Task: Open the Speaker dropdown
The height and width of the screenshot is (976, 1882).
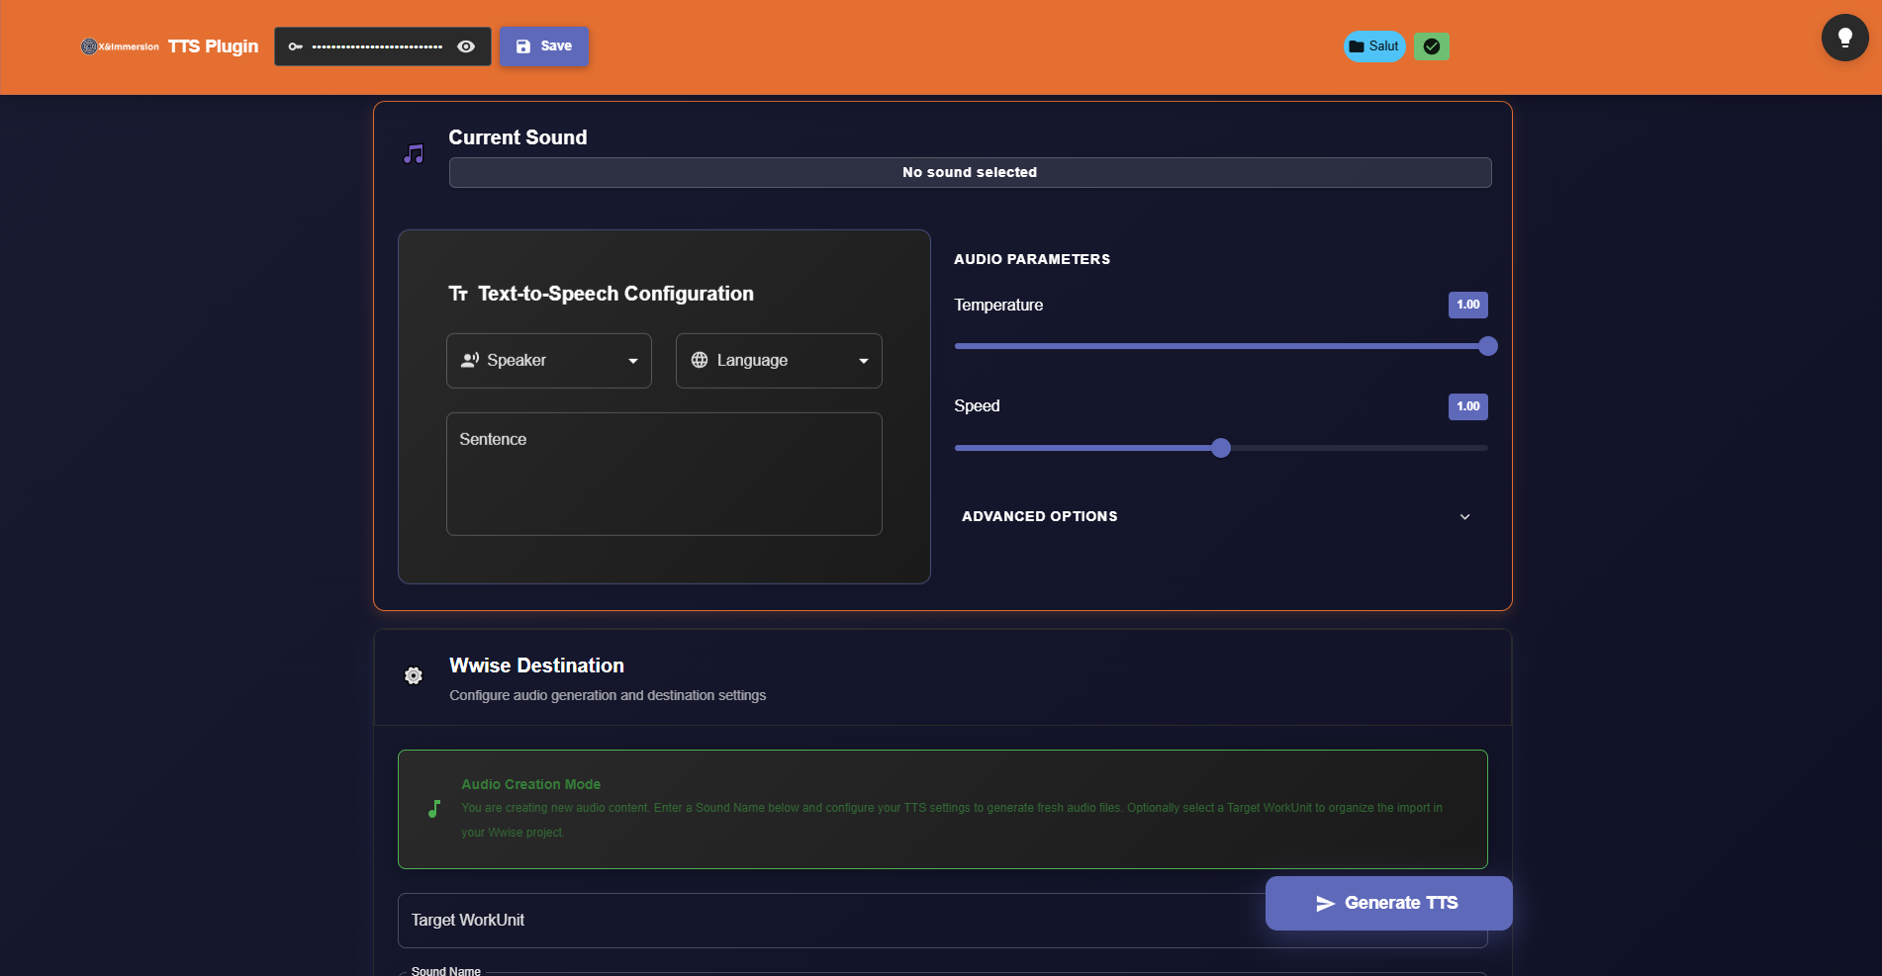Action: (x=549, y=361)
